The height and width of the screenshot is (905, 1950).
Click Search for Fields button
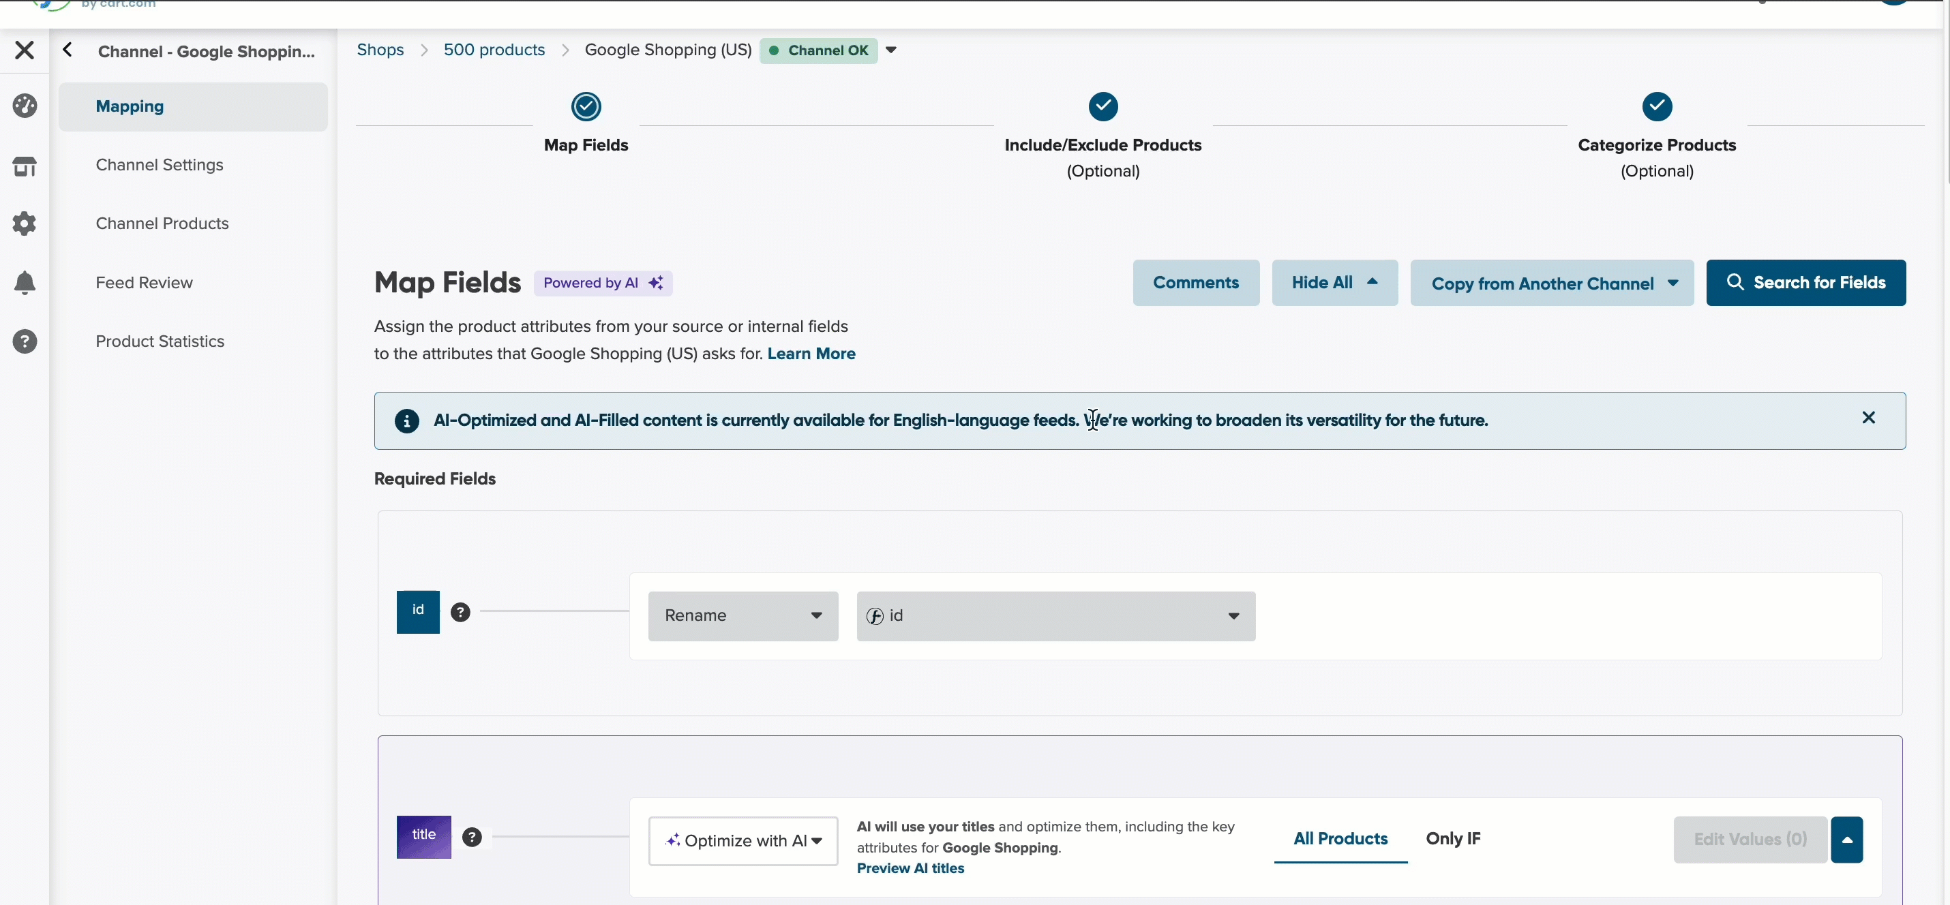pos(1806,283)
